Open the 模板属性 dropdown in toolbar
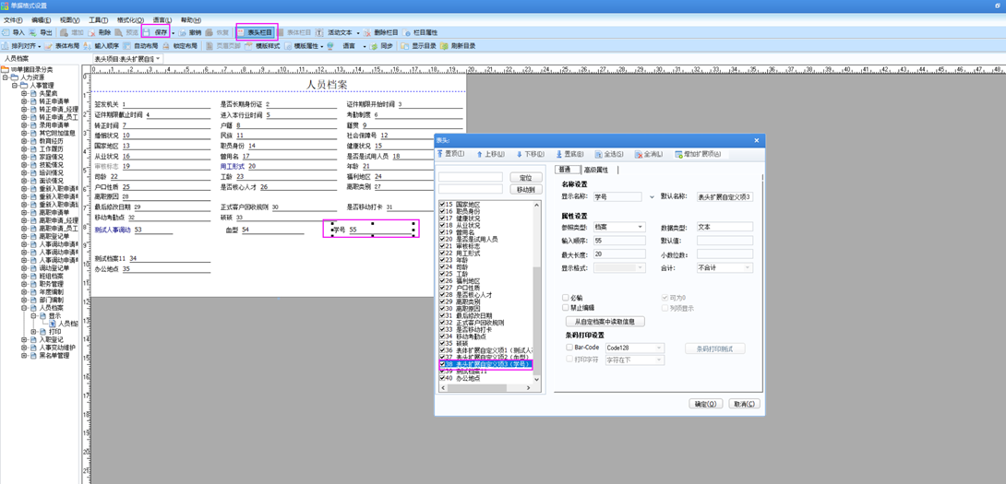Screen dimensions: 1006x484 click(x=321, y=46)
